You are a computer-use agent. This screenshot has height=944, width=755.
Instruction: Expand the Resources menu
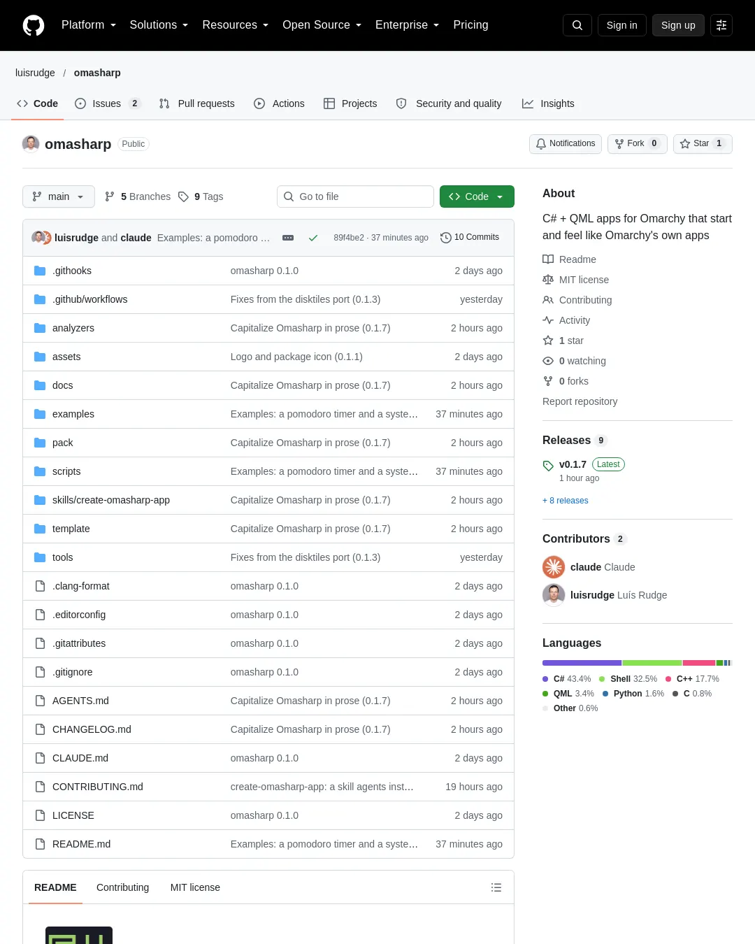pyautogui.click(x=235, y=25)
